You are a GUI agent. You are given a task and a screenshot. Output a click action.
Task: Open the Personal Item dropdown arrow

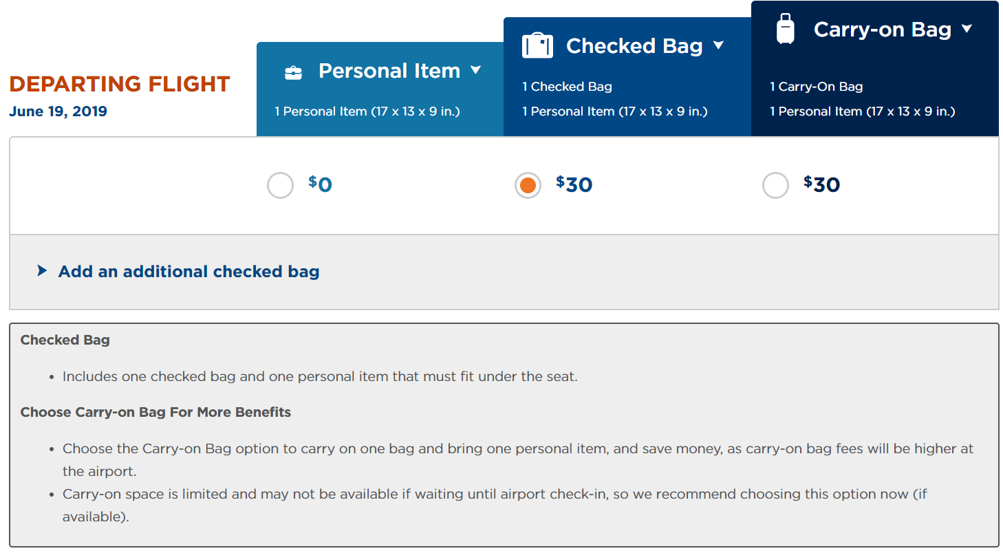(475, 70)
